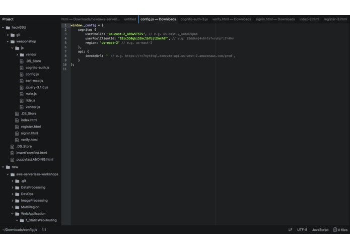This screenshot has width=350, height=249.
Task: Click the ImageProcessing folder icon
Action: click(17, 201)
